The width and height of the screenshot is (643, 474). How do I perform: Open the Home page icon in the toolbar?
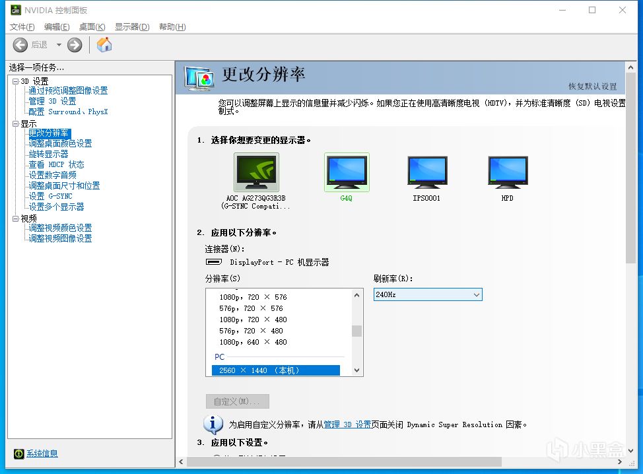(104, 45)
